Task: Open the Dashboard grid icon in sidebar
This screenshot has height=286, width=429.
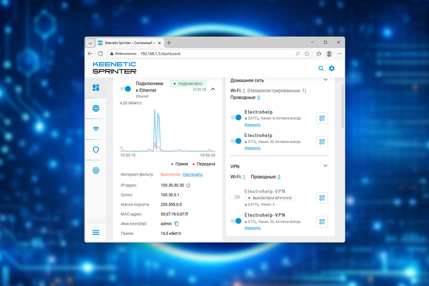Action: [96, 87]
